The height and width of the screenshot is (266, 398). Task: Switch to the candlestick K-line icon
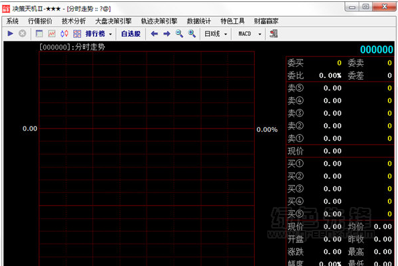[x=64, y=34]
